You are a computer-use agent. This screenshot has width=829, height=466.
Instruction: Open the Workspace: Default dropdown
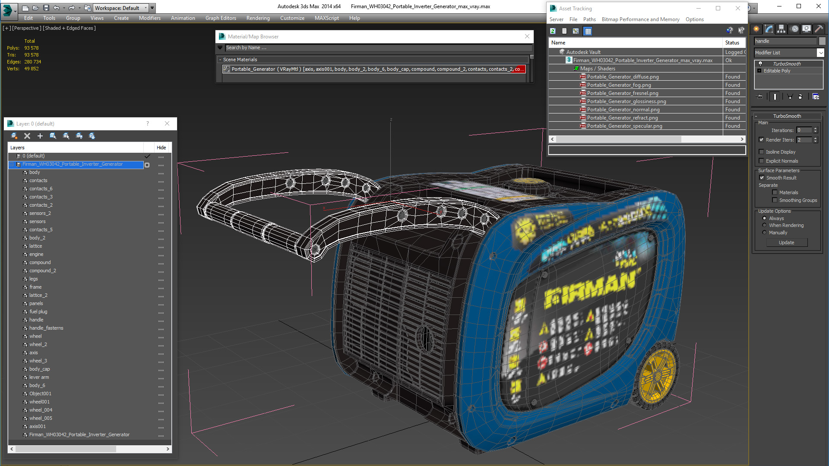pyautogui.click(x=121, y=8)
